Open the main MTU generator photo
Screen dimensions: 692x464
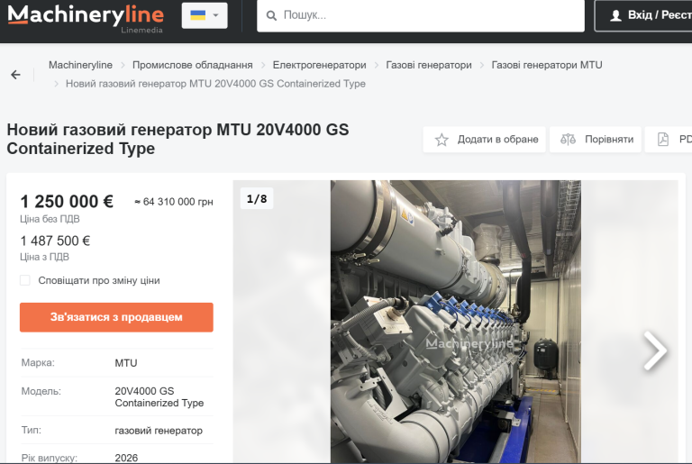(455, 322)
